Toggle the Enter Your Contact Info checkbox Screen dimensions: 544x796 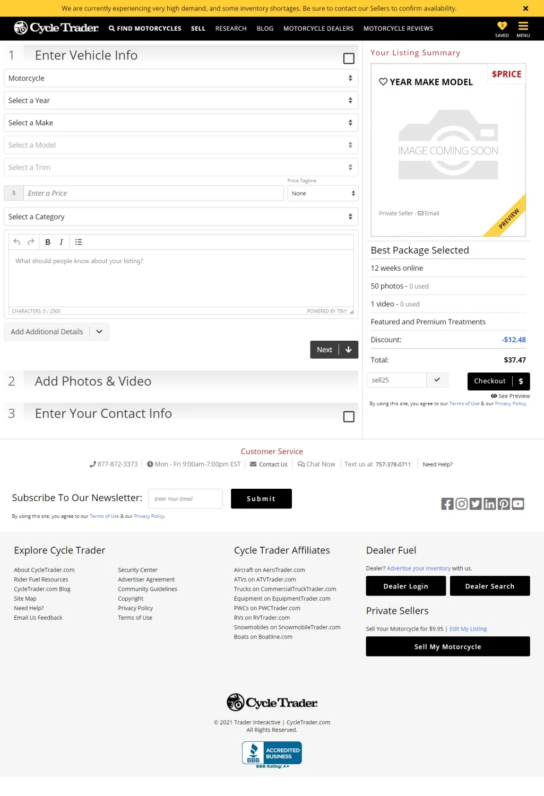click(x=349, y=417)
